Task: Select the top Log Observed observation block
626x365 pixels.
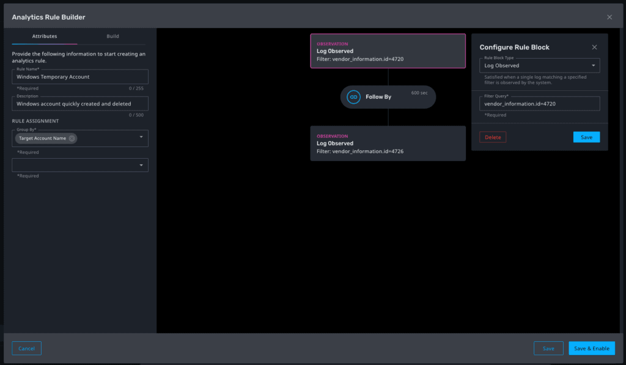Action: coord(388,52)
